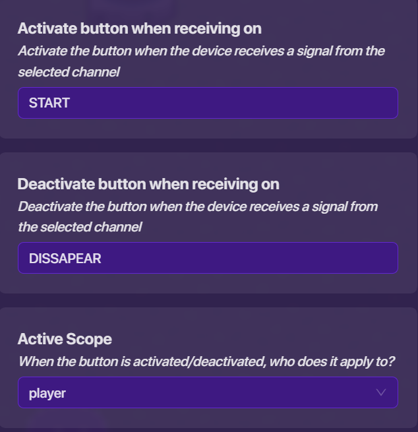Click the chevron arrow on player dropdown
Image resolution: width=418 pixels, height=432 pixels.
[x=380, y=392]
